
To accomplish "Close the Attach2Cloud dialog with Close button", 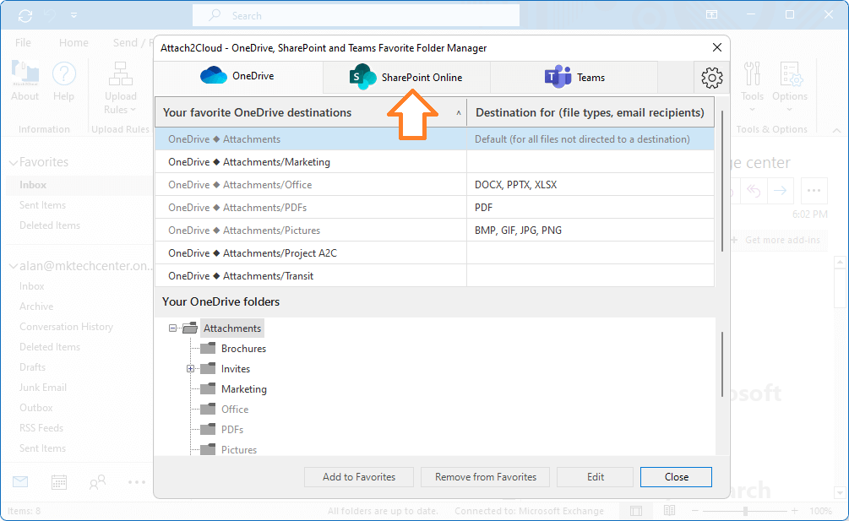I will [676, 476].
